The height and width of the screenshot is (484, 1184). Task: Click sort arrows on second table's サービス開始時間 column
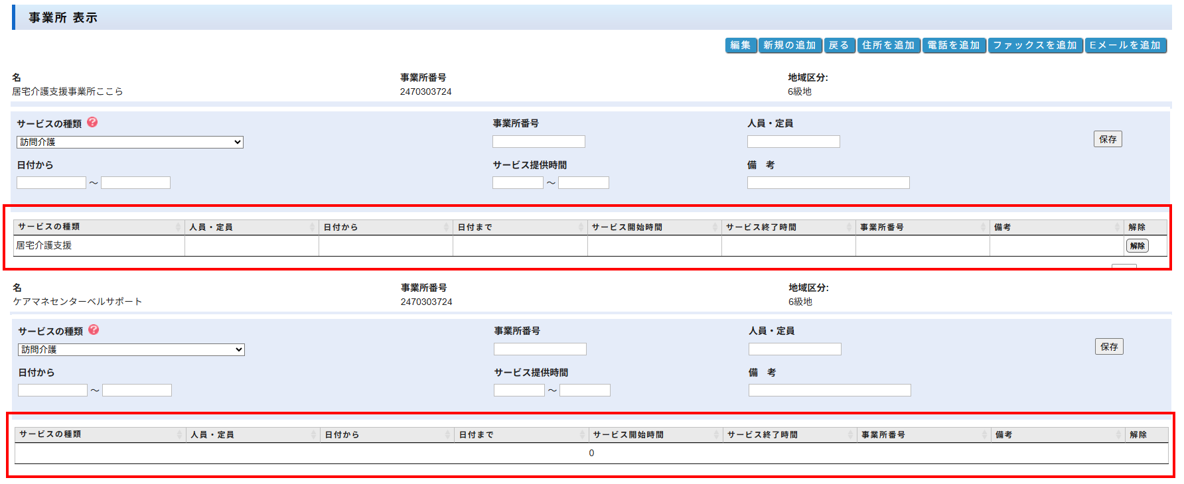[716, 435]
